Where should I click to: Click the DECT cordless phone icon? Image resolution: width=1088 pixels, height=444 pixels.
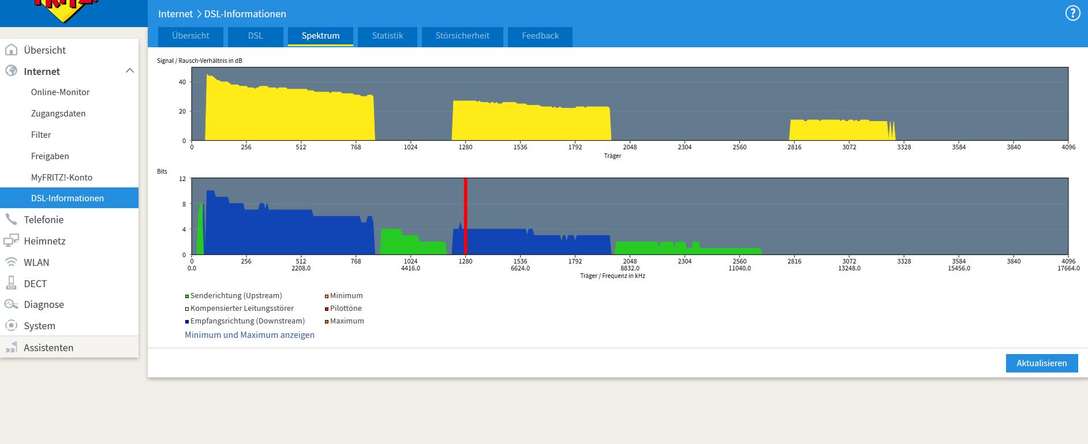(11, 283)
